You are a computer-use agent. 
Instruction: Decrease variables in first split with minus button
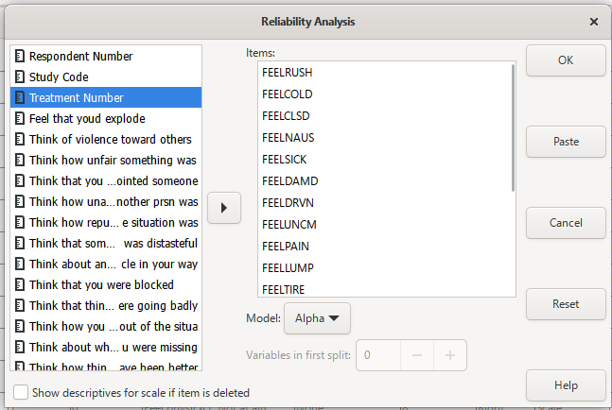point(417,355)
